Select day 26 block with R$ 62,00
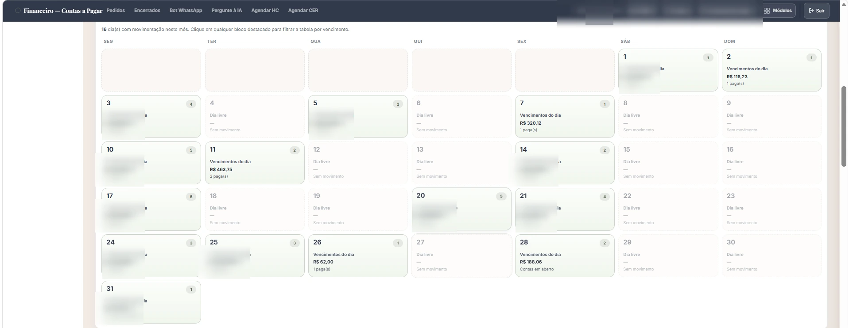This screenshot has width=849, height=328. (358, 256)
